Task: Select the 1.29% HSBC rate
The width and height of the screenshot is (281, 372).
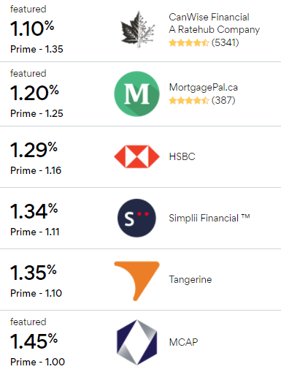Action: [x=34, y=150]
